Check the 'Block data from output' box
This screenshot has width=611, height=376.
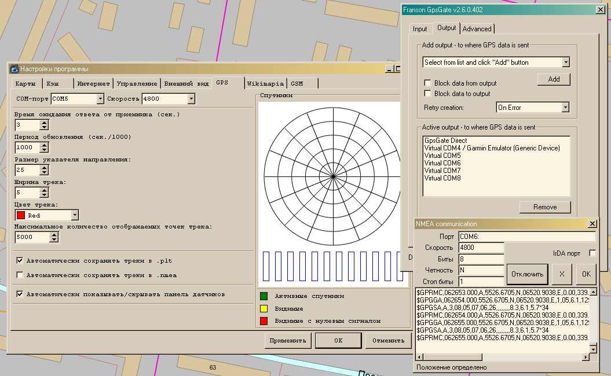[x=427, y=83]
